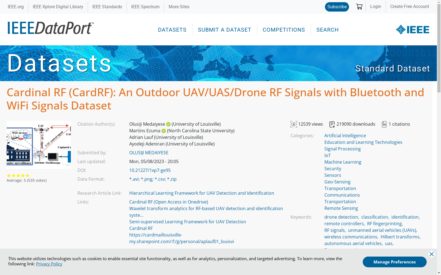
Task: Select the IoT category
Action: (x=327, y=155)
